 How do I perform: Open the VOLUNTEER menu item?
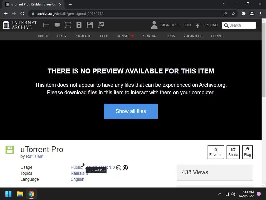click(x=193, y=36)
